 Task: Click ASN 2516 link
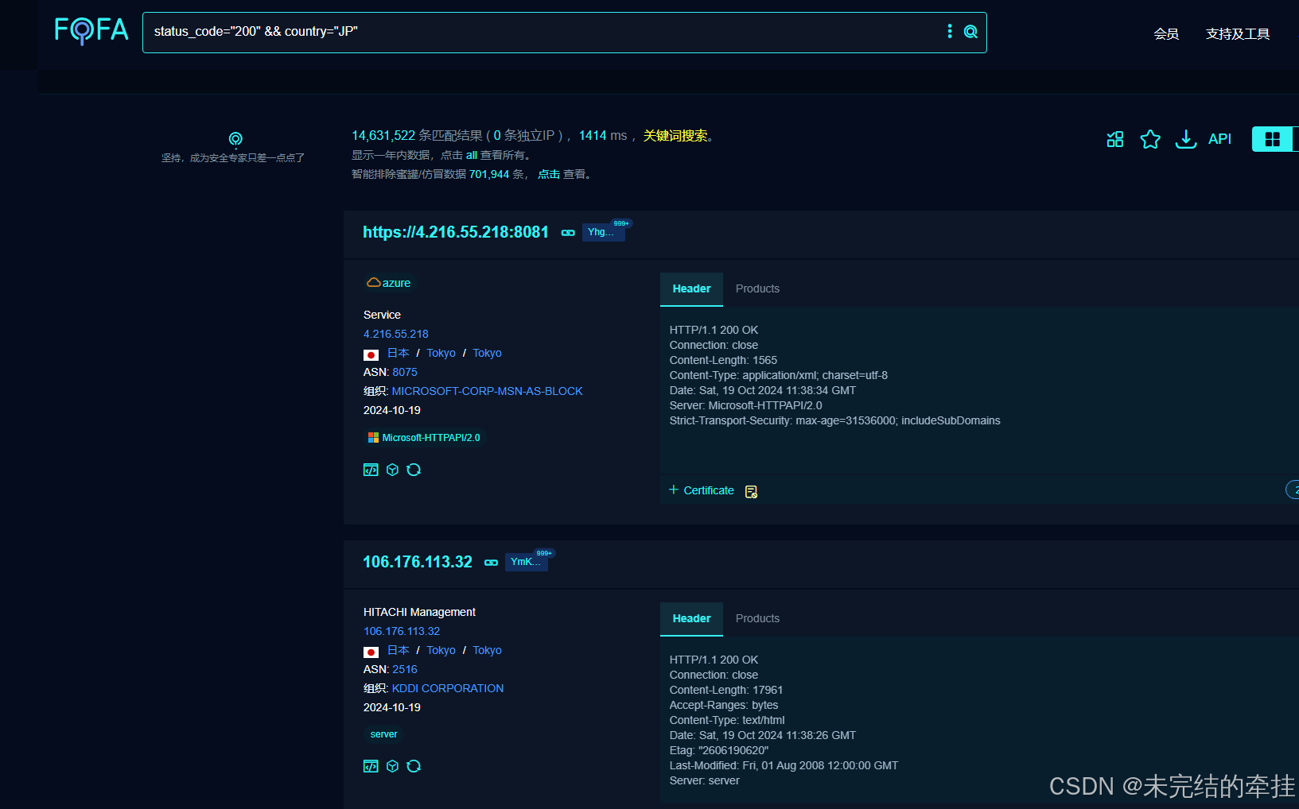click(x=405, y=669)
